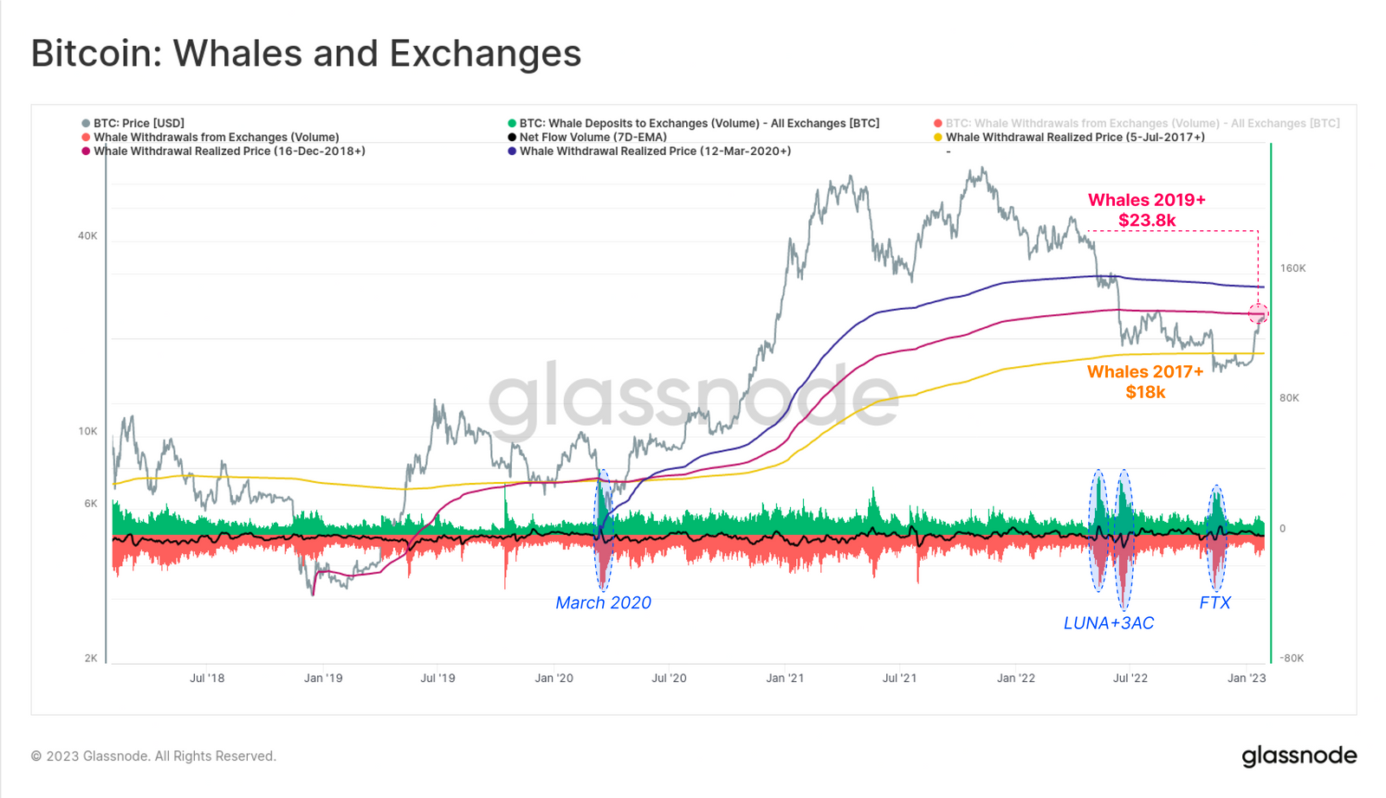The image size is (1386, 798).
Task: Click the Jan '21 x-axis label
Action: point(785,678)
